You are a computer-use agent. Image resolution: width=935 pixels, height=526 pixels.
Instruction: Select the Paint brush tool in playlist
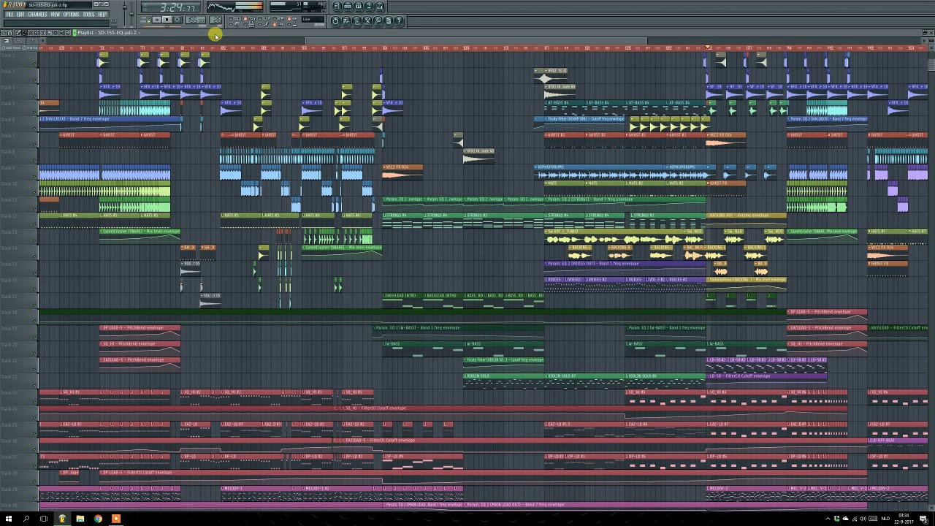[x=25, y=33]
